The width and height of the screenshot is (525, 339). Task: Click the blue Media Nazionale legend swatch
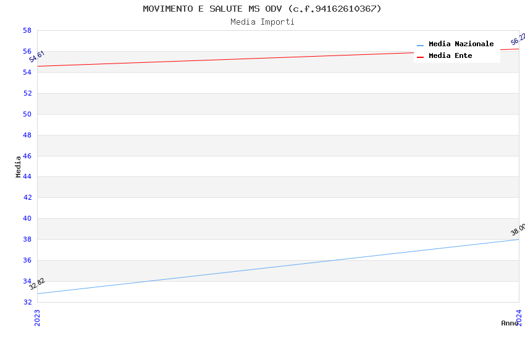coord(421,45)
